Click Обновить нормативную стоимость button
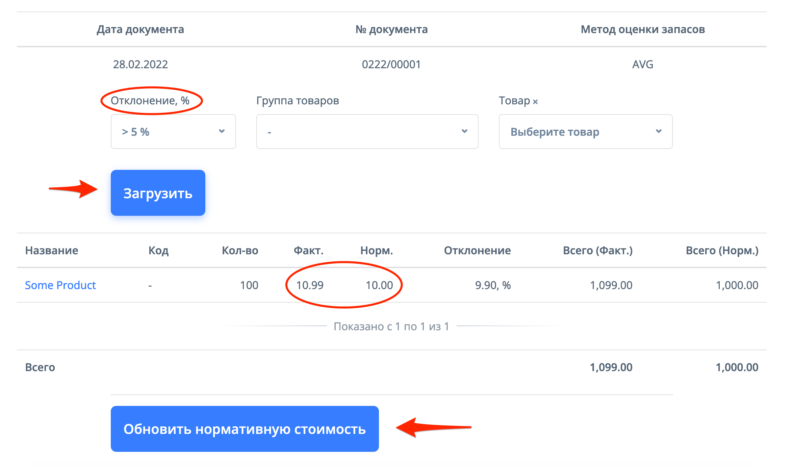 pos(245,429)
